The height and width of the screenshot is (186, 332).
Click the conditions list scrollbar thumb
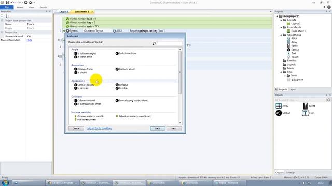[180, 72]
